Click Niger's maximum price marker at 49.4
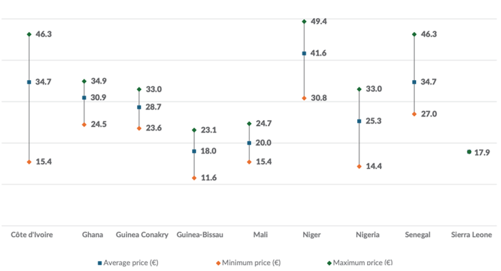The height and width of the screenshot is (271, 501). (x=304, y=21)
